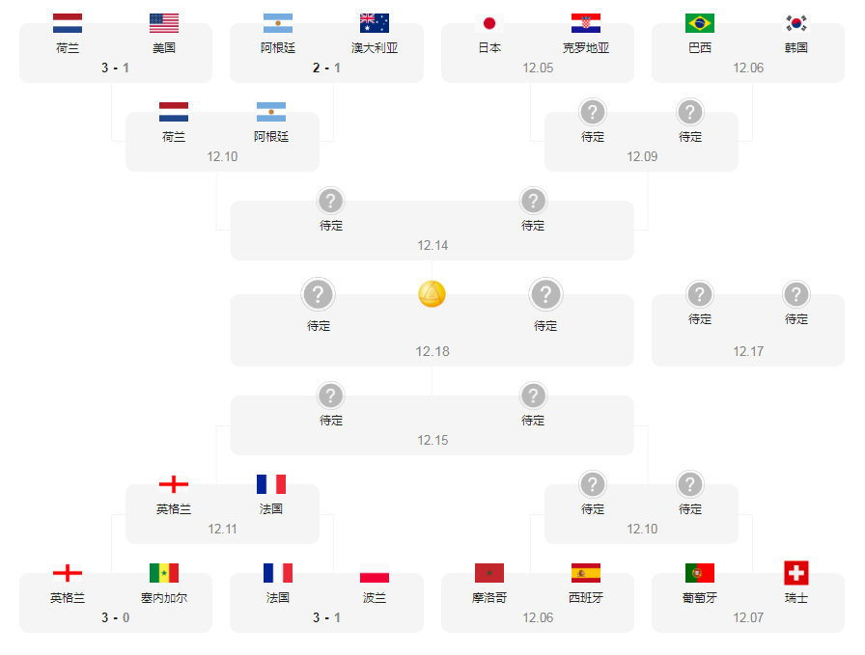The height and width of the screenshot is (655, 865).
Task: Open the 12.17 third-place match card
Action: [748, 331]
